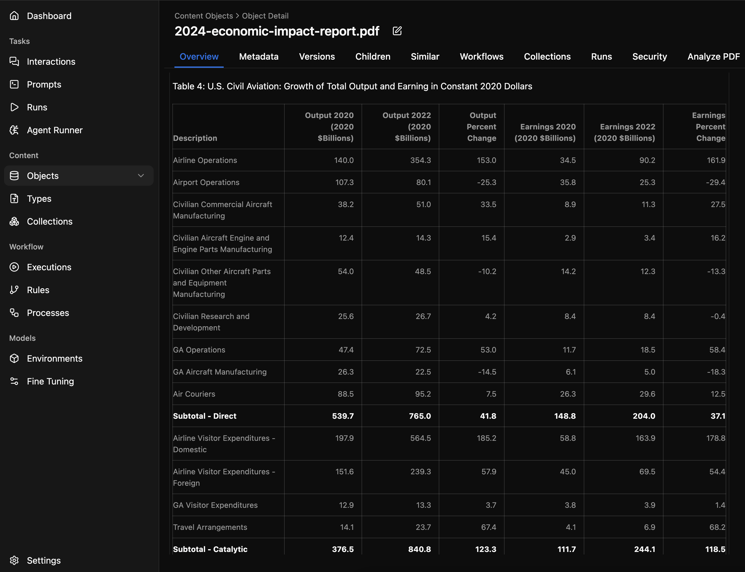Open the Prompts page label

tap(44, 85)
